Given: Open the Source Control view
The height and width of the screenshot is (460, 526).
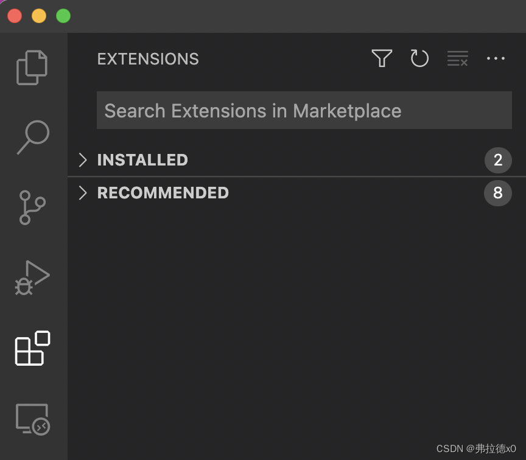Looking at the screenshot, I should [32, 207].
